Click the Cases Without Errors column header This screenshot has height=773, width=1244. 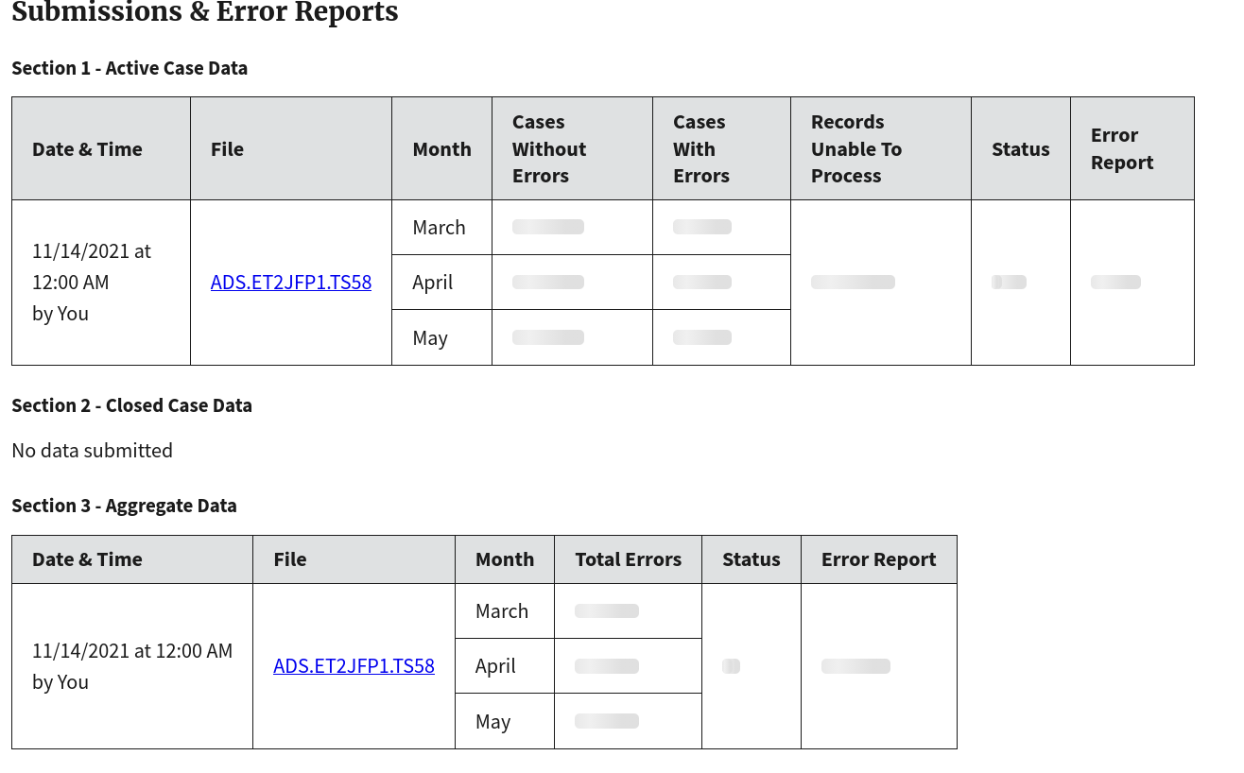pyautogui.click(x=572, y=148)
